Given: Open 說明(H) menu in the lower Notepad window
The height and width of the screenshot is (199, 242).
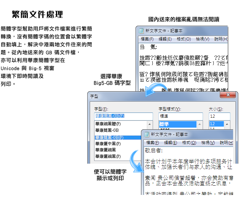Looking at the screenshot, I should tap(226, 142).
